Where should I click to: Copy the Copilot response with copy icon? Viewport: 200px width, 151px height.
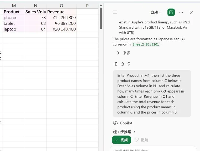116,64
